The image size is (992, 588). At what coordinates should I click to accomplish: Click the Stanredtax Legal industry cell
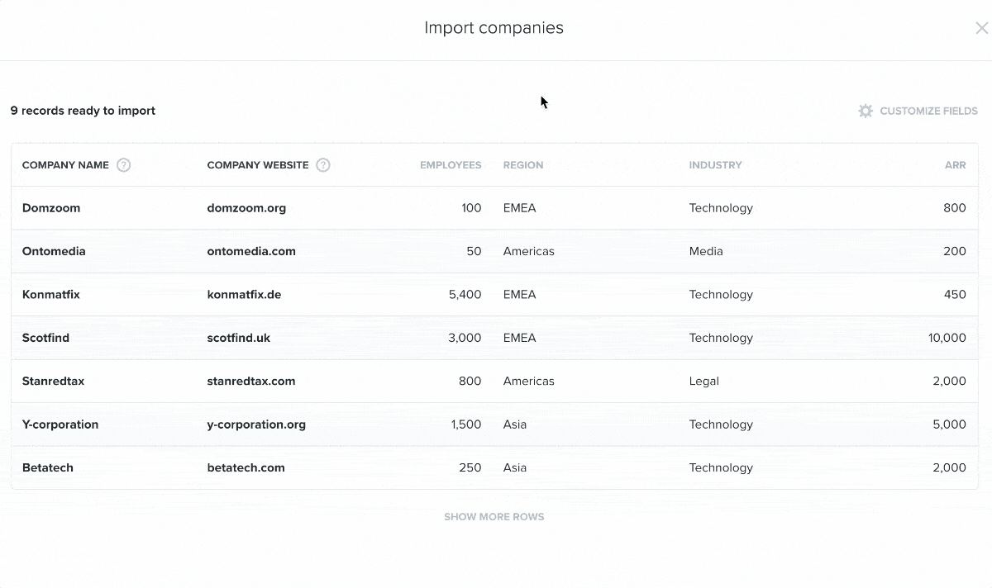pos(704,382)
